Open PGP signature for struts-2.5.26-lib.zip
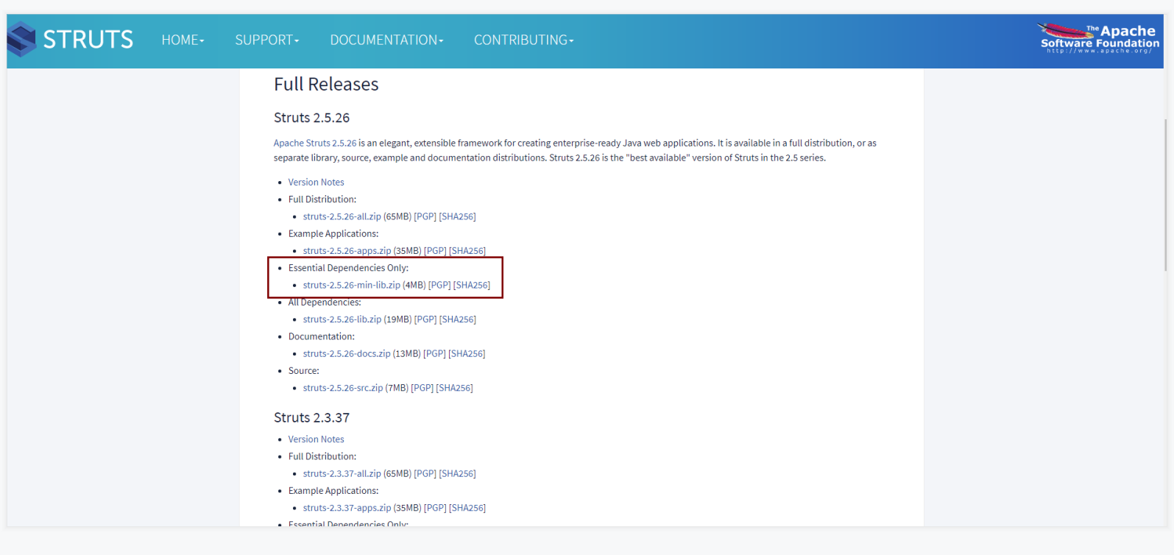1174x555 pixels. (x=425, y=319)
